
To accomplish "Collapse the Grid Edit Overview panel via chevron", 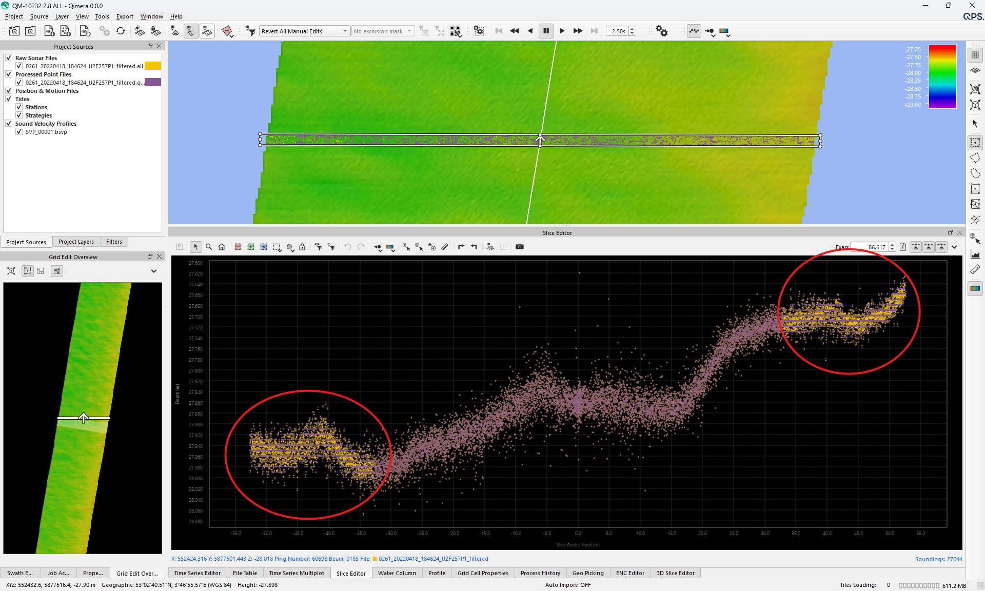I will pyautogui.click(x=153, y=271).
